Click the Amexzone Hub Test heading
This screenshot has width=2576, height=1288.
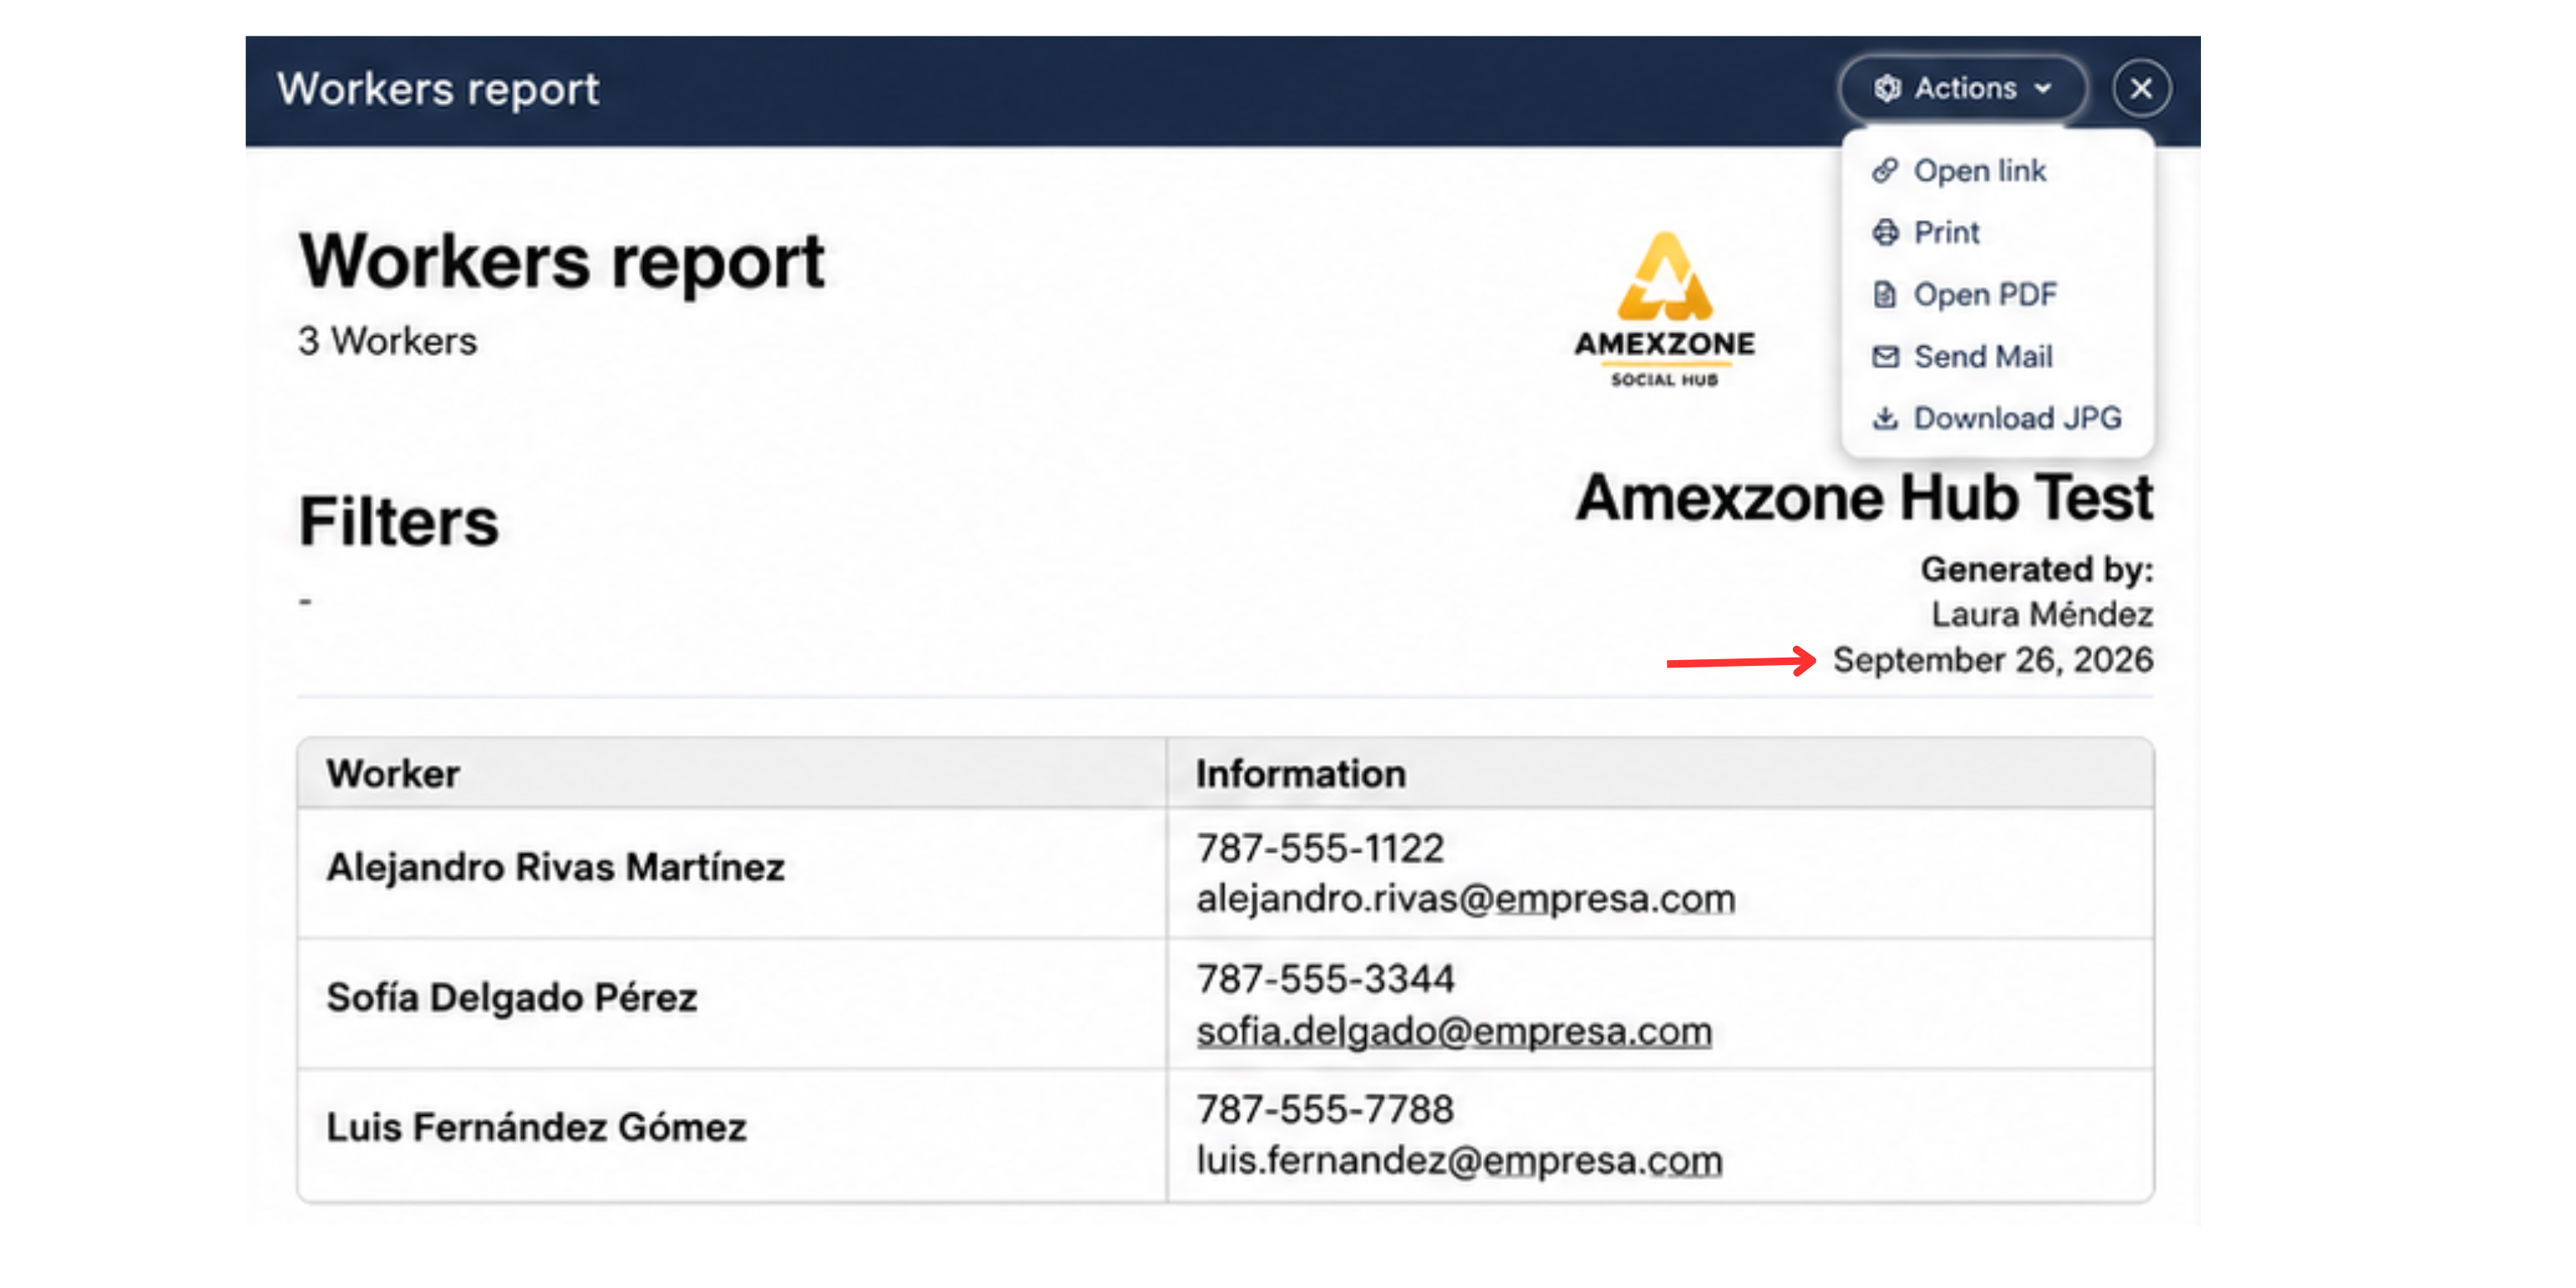1864,498
